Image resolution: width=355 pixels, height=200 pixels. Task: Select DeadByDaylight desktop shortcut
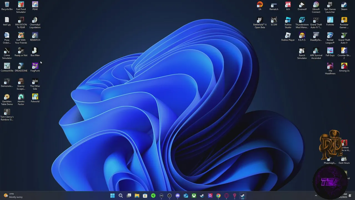(316, 37)
